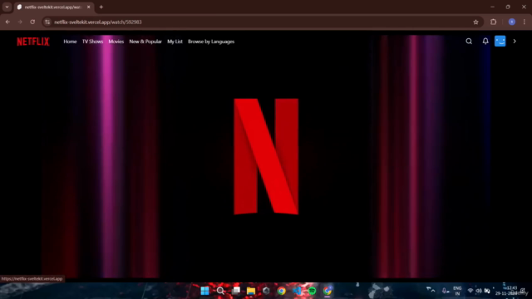Reload the page
Viewport: 532px width, 299px height.
[32, 22]
